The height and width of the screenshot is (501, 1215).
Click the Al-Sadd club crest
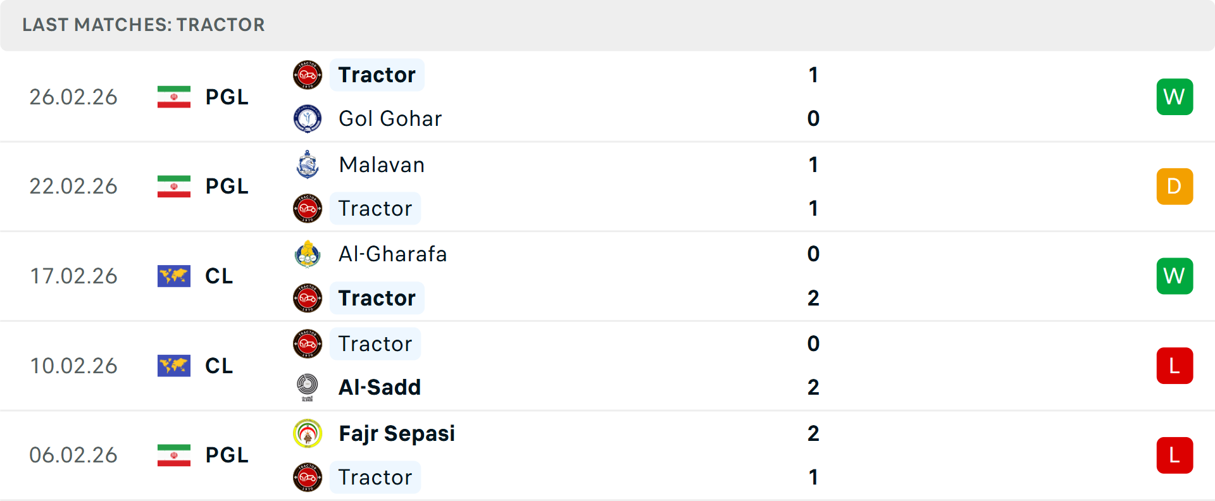[308, 387]
